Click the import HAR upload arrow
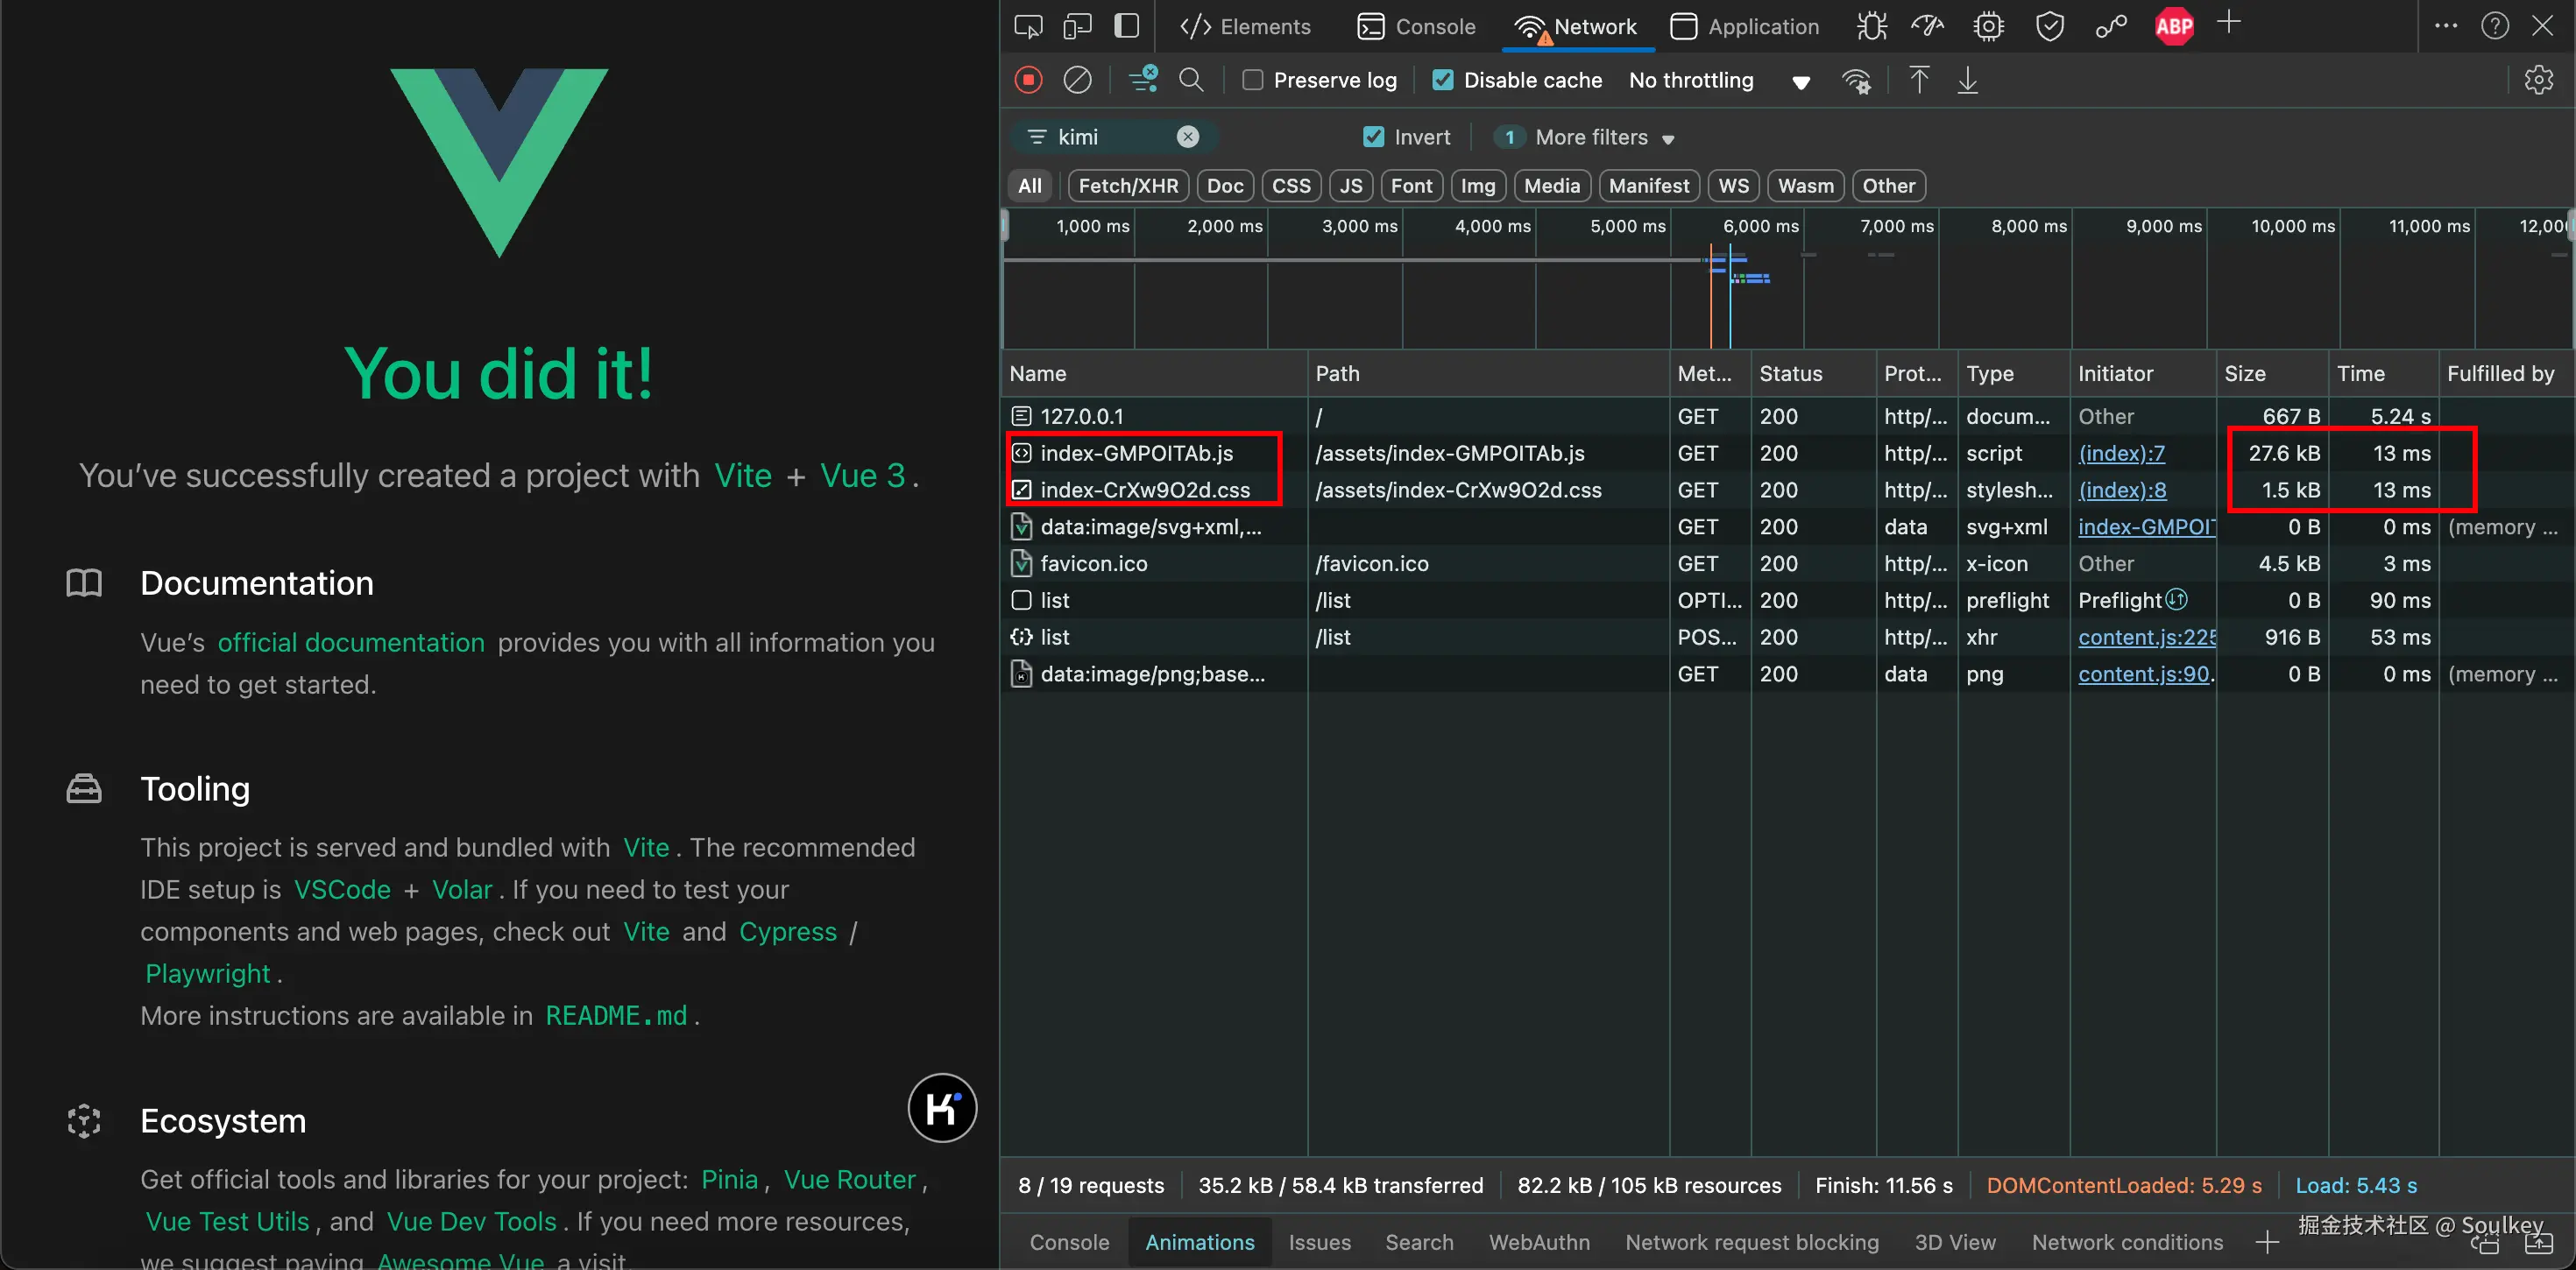Image resolution: width=2576 pixels, height=1270 pixels. pos(1918,80)
